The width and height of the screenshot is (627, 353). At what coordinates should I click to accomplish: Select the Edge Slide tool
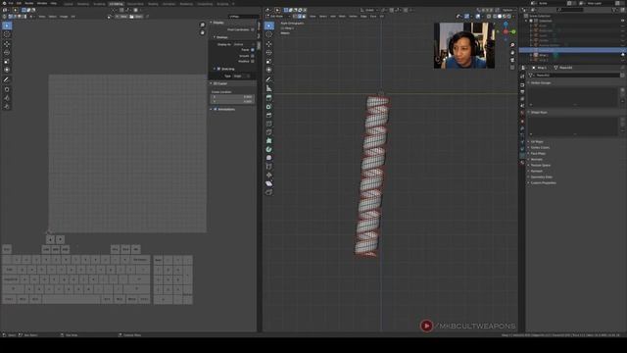tap(269, 167)
